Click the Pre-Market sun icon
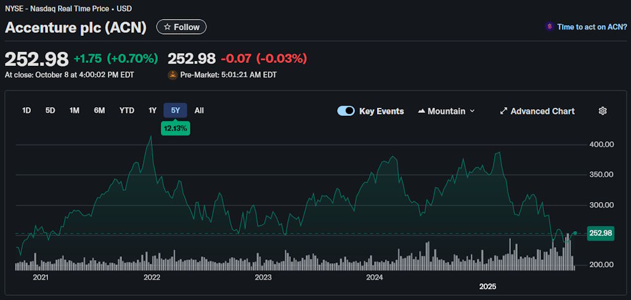Screen dimensions: 631x300 click(x=173, y=75)
